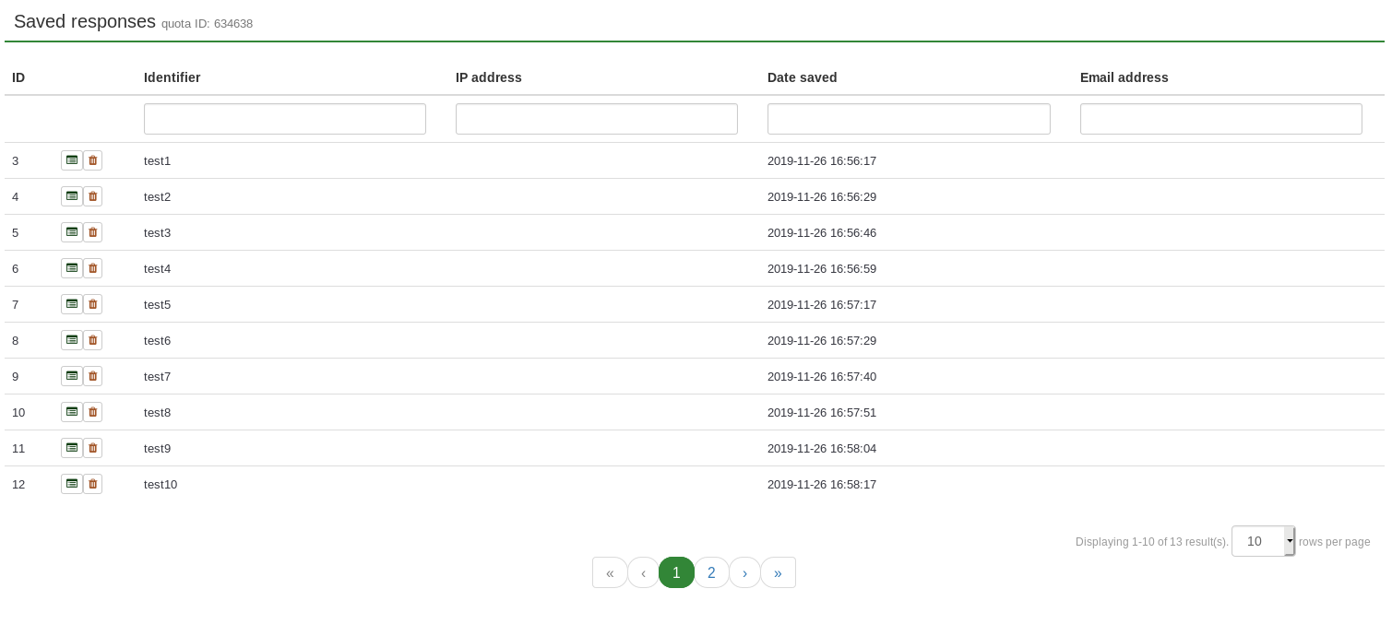Open the rows per page dropdown
The height and width of the screenshot is (636, 1392).
(1263, 541)
